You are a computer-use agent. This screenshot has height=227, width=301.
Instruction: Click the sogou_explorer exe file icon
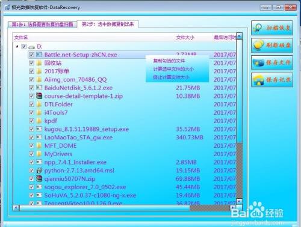(39, 187)
